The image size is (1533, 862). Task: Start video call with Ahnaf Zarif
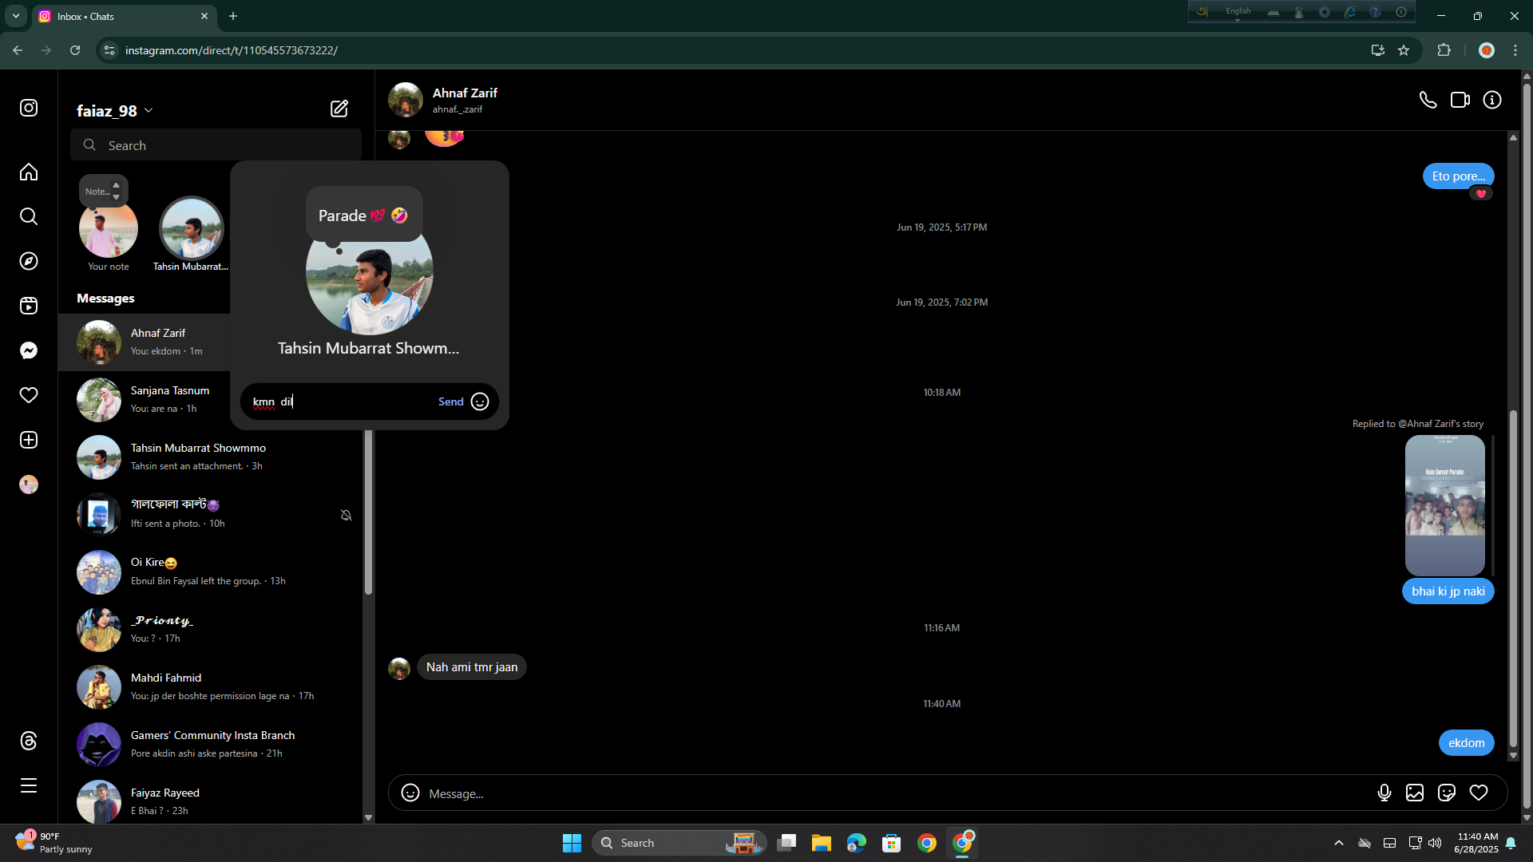[1460, 100]
